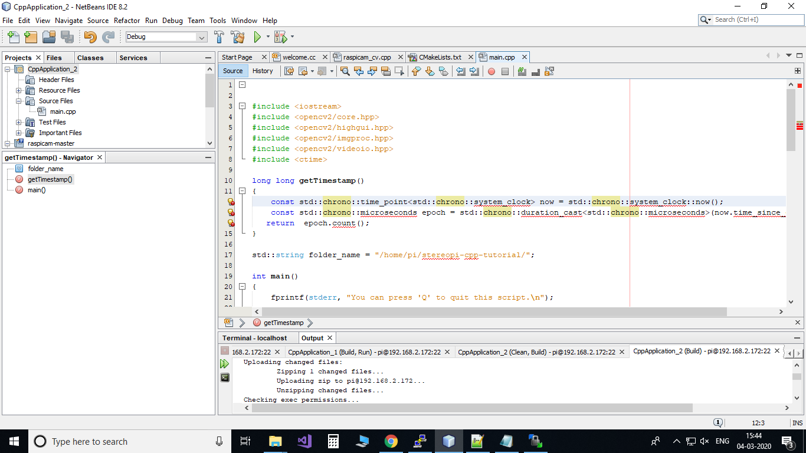The height and width of the screenshot is (453, 806).
Task: Click the Find Selection magnifier icon
Action: point(345,71)
